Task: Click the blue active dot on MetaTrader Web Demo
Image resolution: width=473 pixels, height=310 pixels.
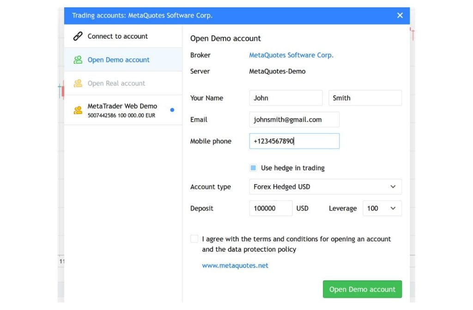Action: point(172,110)
